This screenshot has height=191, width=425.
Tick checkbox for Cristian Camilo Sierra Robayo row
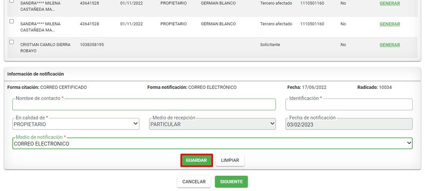pyautogui.click(x=11, y=42)
